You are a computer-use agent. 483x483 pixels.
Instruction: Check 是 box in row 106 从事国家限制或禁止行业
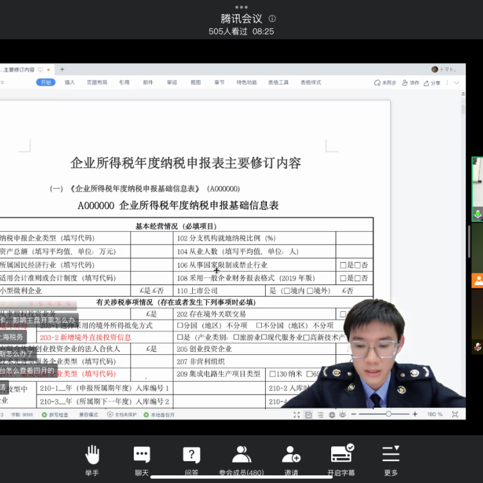click(x=343, y=265)
